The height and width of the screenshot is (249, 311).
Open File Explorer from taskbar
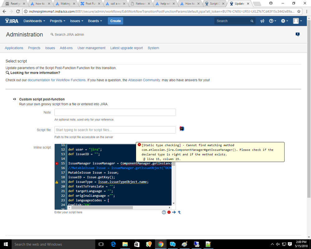tap(125, 244)
